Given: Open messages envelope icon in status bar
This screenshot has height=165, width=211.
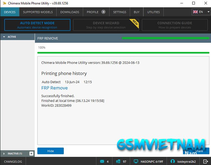Looking at the screenshot, I should [x=102, y=161].
